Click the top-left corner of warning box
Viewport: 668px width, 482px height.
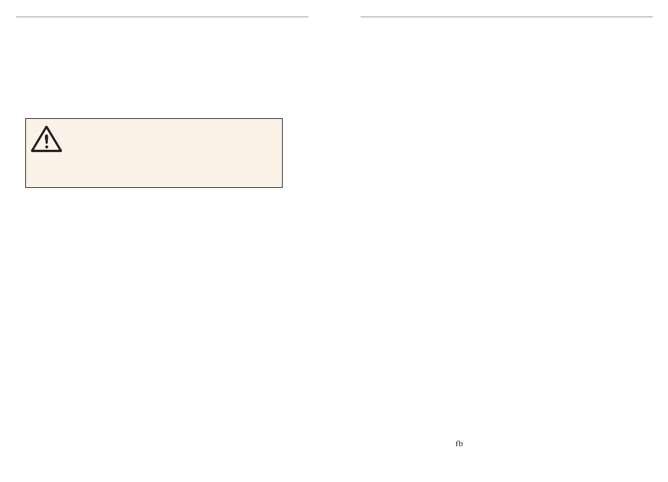point(26,119)
